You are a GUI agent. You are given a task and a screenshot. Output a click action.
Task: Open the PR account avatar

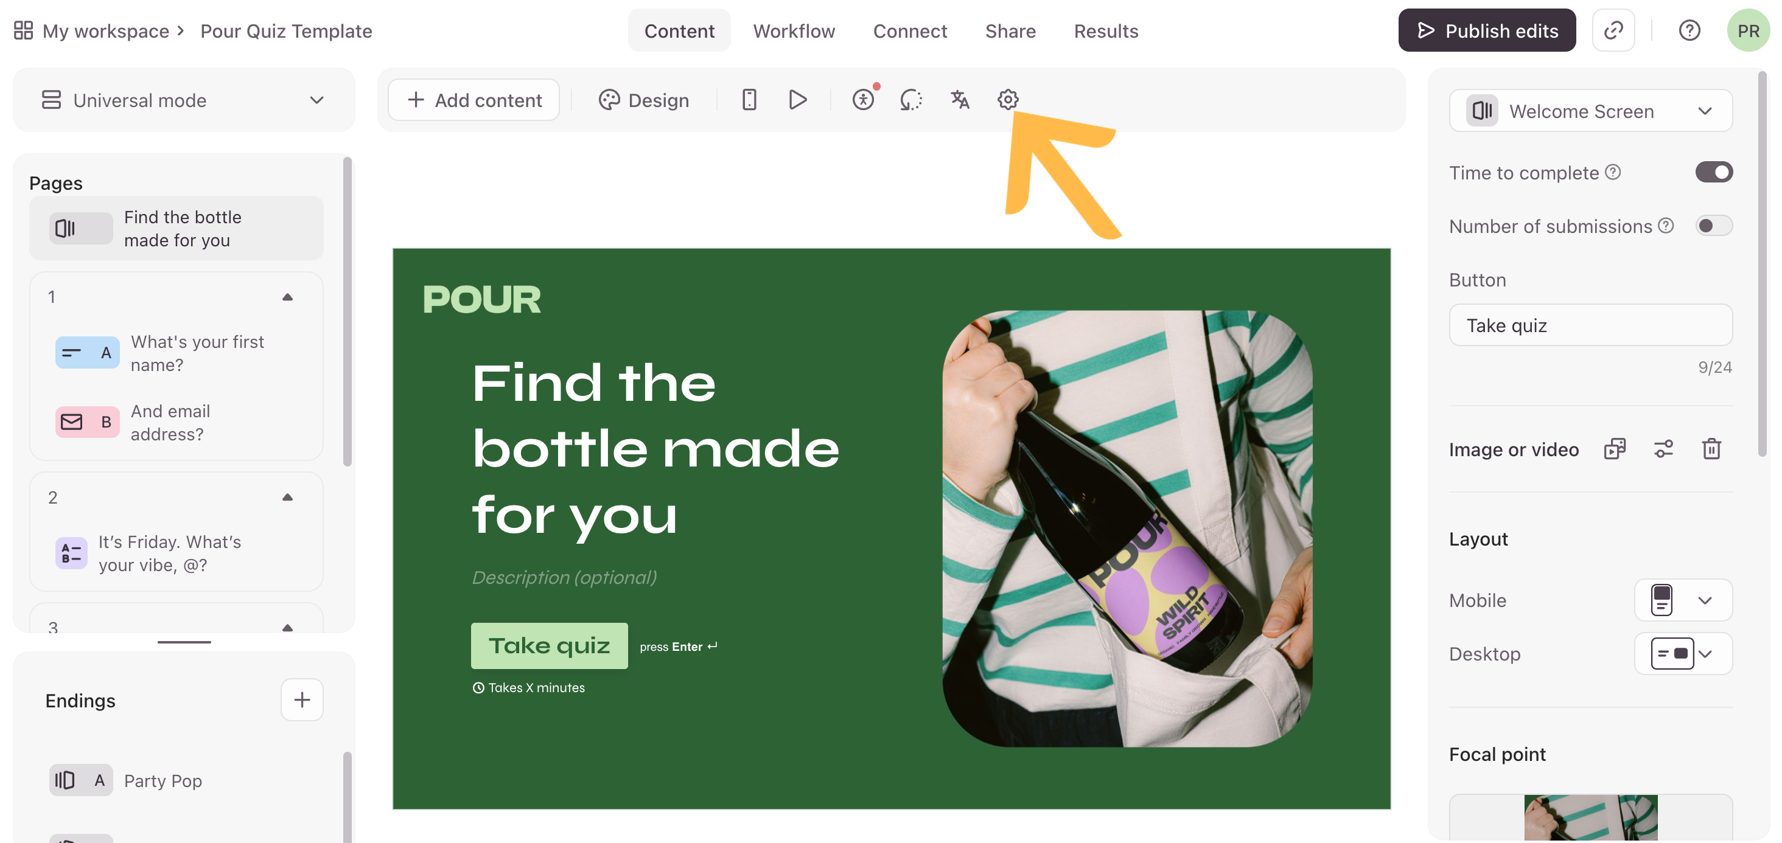1748,30
